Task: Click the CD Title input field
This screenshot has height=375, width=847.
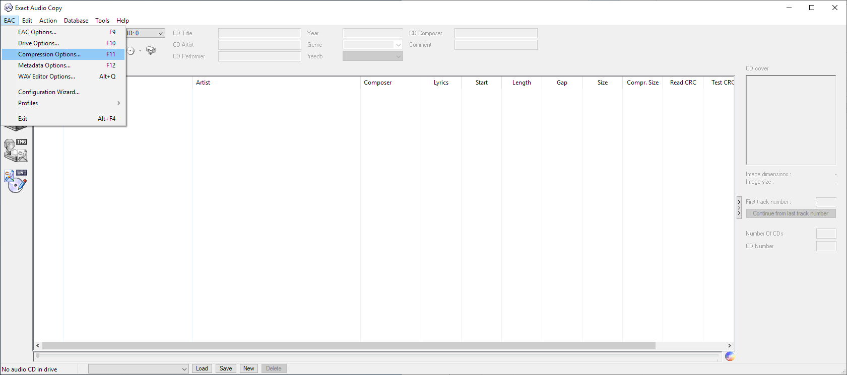Action: click(259, 33)
